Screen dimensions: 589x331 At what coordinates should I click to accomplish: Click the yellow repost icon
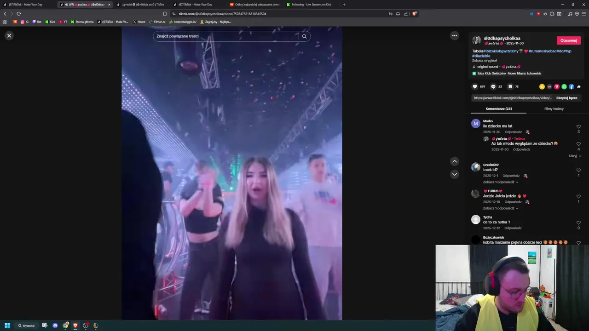[x=542, y=86]
